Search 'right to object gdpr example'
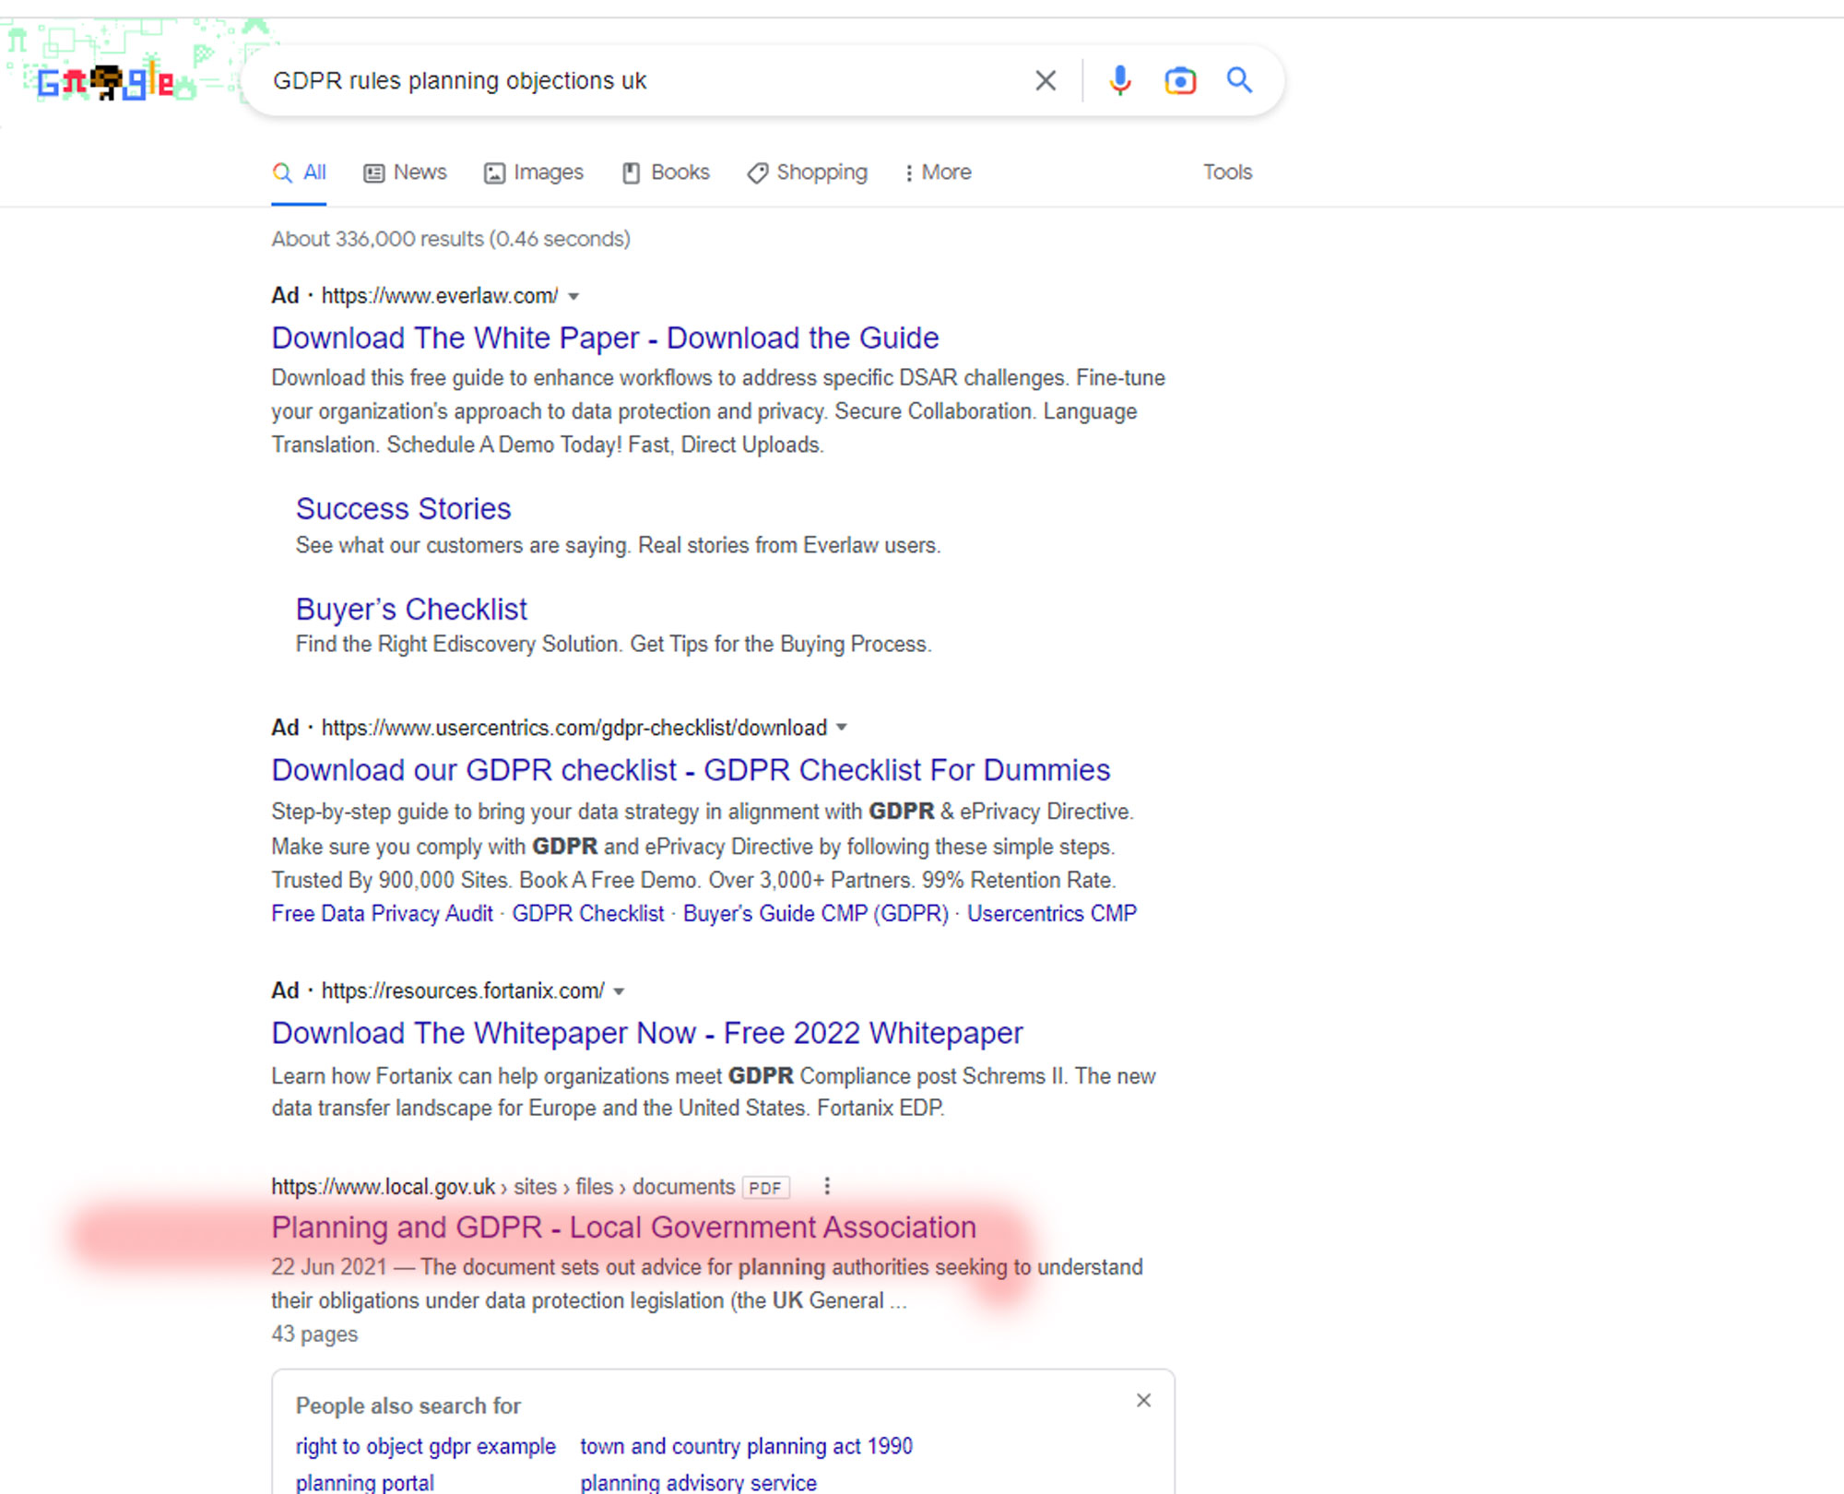 (426, 1446)
